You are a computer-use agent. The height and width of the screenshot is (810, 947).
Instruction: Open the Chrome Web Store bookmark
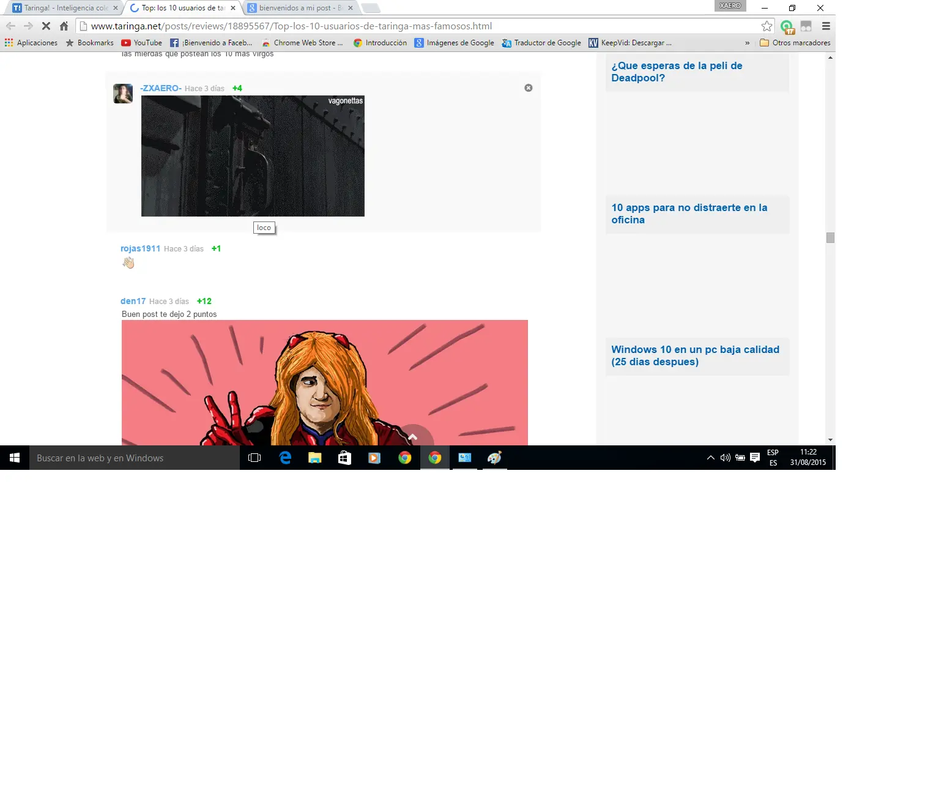click(302, 43)
